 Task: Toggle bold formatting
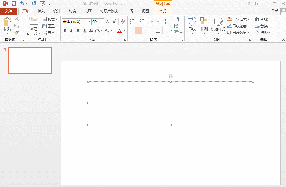point(65,31)
